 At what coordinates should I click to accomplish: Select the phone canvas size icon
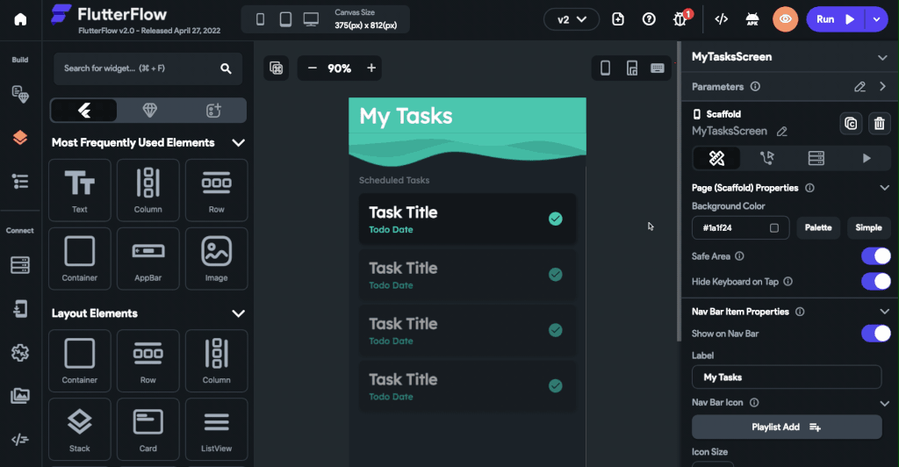pos(260,19)
